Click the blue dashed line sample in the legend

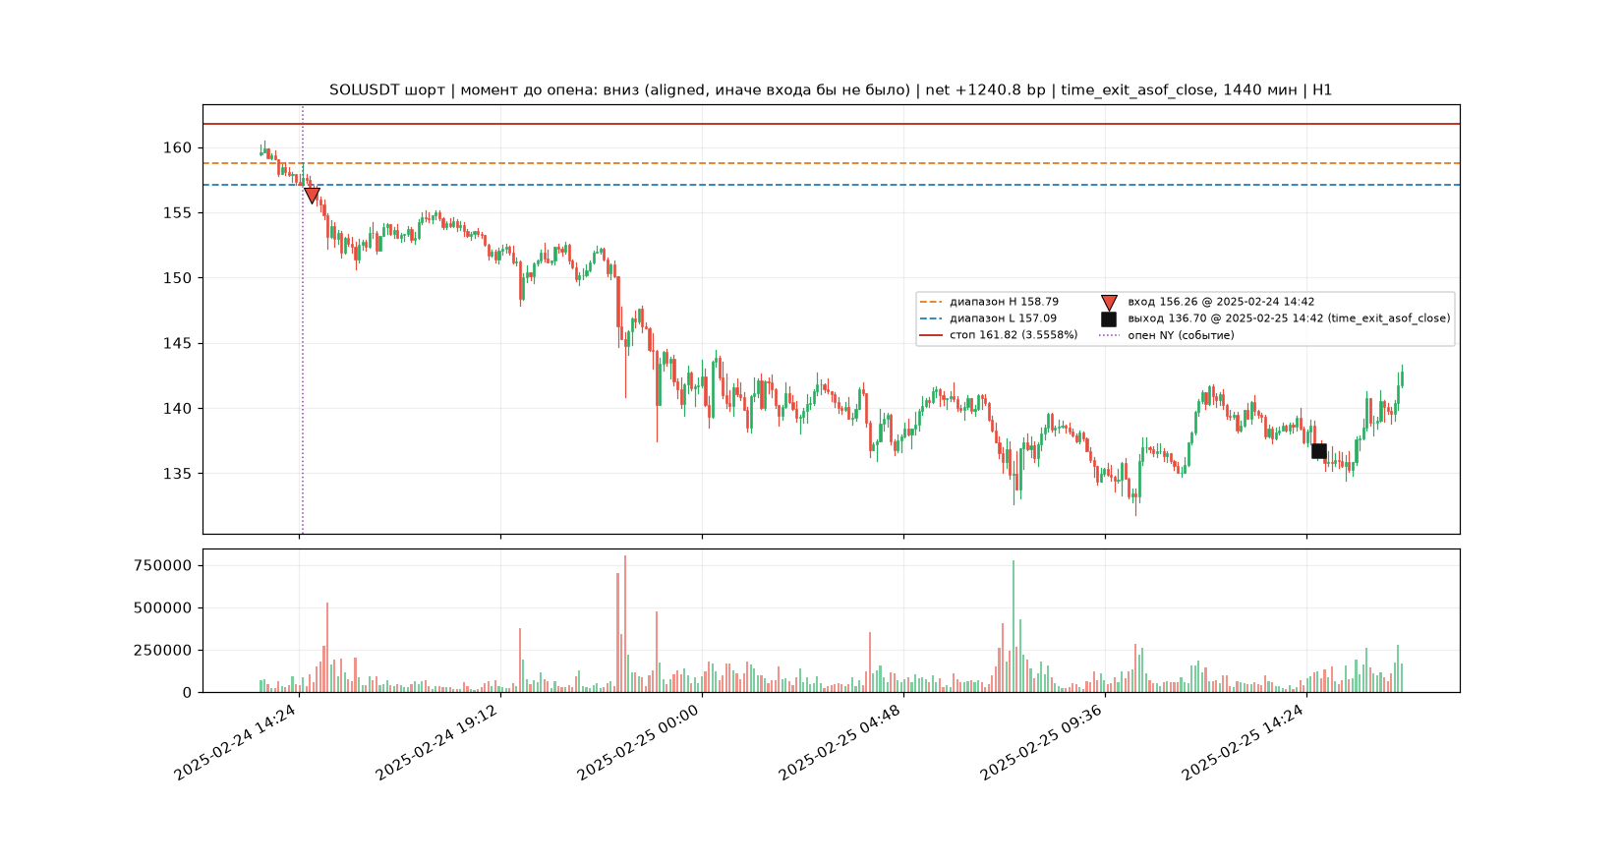point(931,318)
